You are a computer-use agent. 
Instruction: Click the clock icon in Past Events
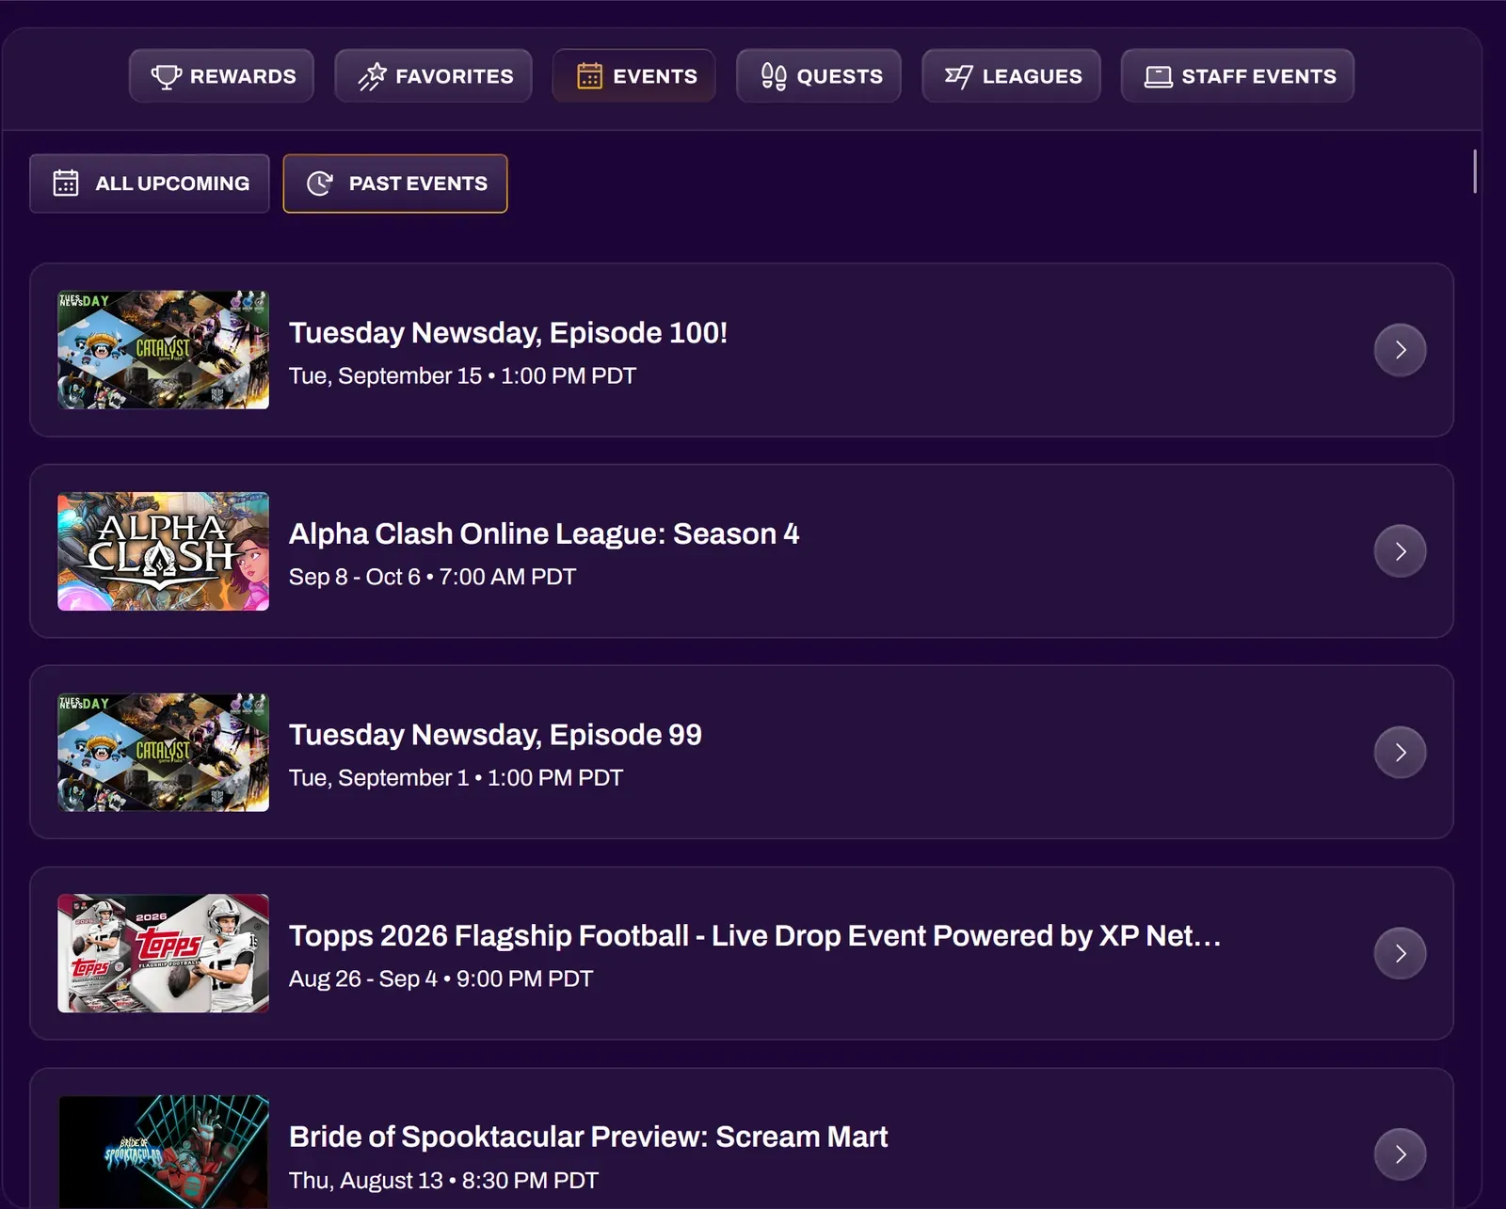point(320,183)
